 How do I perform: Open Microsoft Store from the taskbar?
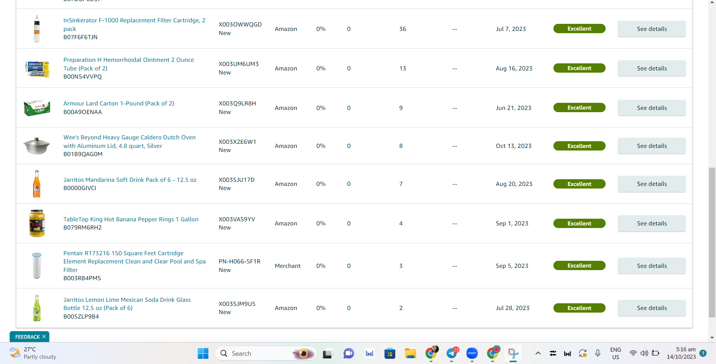pyautogui.click(x=390, y=353)
